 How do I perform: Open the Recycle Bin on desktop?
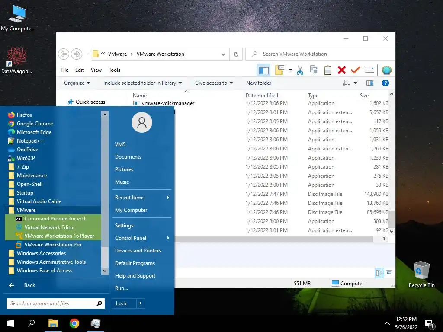tap(421, 275)
